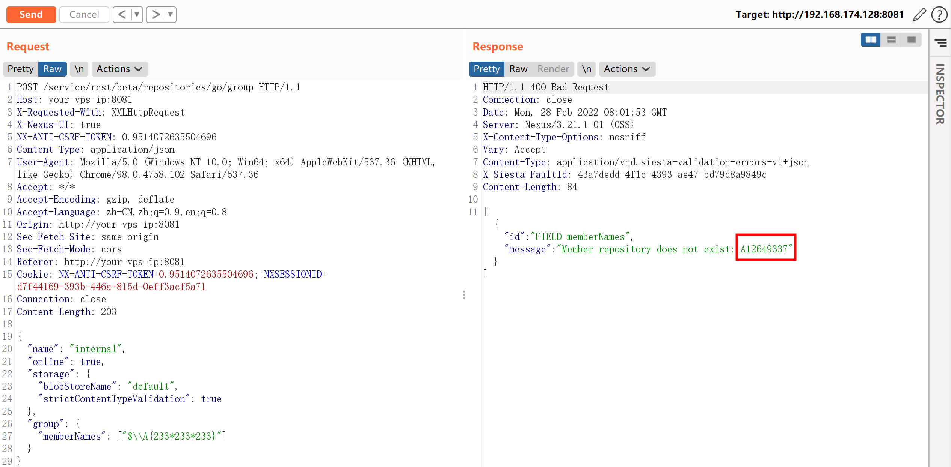Select the request Raw tab
This screenshot has width=951, height=467.
pyautogui.click(x=52, y=69)
